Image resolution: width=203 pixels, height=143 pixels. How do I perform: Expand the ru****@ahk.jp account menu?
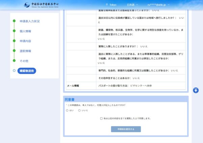click(158, 5)
